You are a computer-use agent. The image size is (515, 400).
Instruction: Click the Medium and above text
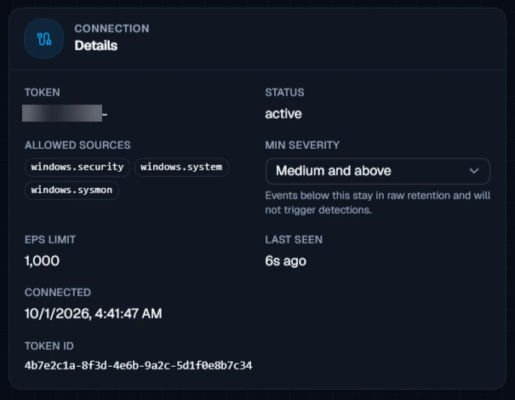334,171
